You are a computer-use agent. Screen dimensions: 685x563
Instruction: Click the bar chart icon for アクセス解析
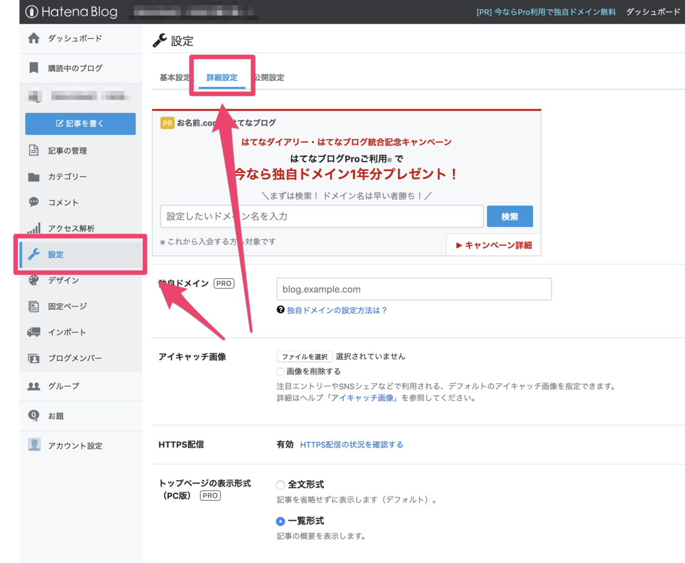[34, 228]
